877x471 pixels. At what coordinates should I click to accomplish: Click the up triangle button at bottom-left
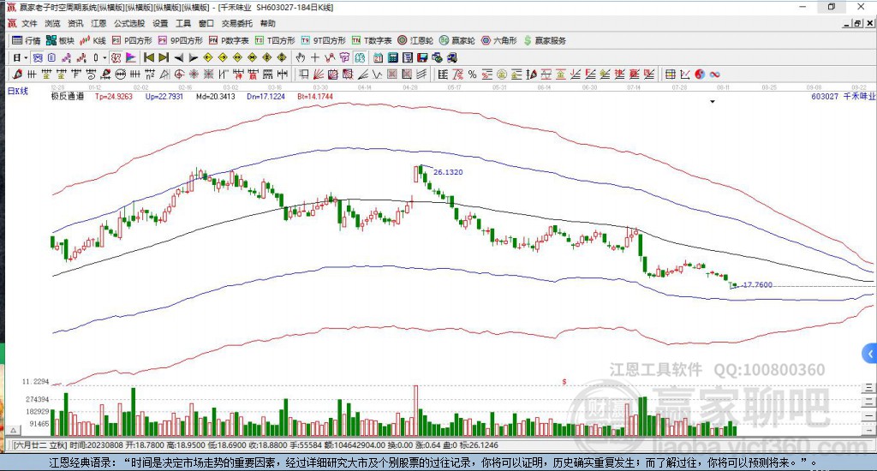14,430
